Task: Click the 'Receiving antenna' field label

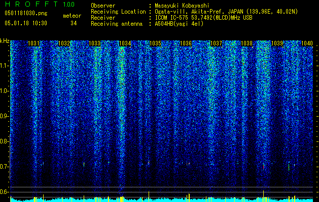Action: click(x=117, y=24)
